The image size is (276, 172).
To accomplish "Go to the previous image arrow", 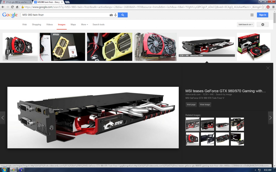I will point(3,118).
